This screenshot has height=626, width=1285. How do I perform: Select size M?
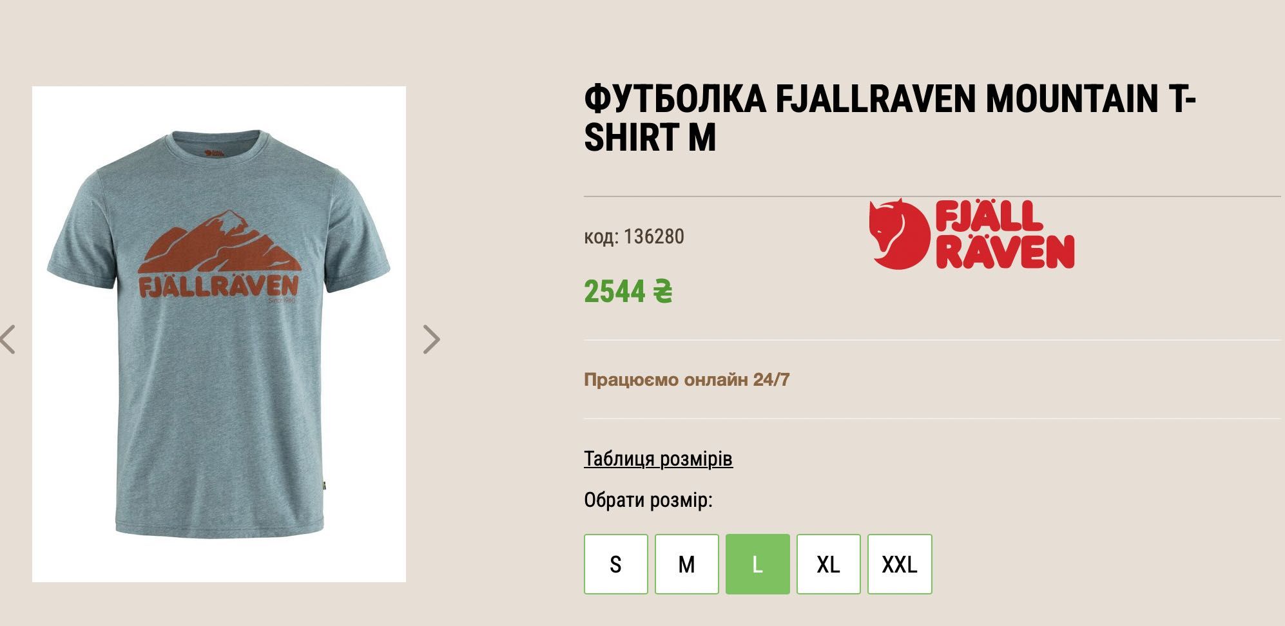(x=687, y=564)
